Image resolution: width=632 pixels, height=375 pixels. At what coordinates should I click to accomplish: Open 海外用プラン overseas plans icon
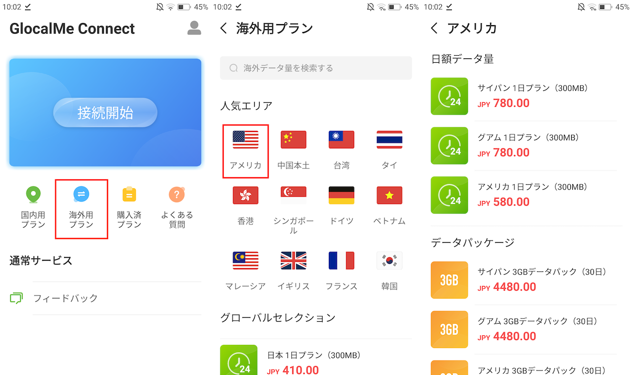pyautogui.click(x=81, y=207)
